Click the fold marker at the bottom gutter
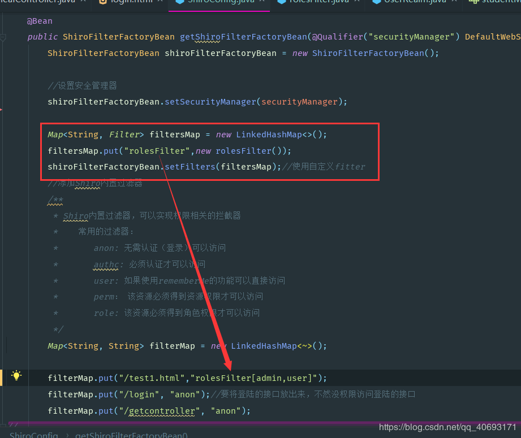Screen dimensions: 521x438 (x=3, y=426)
